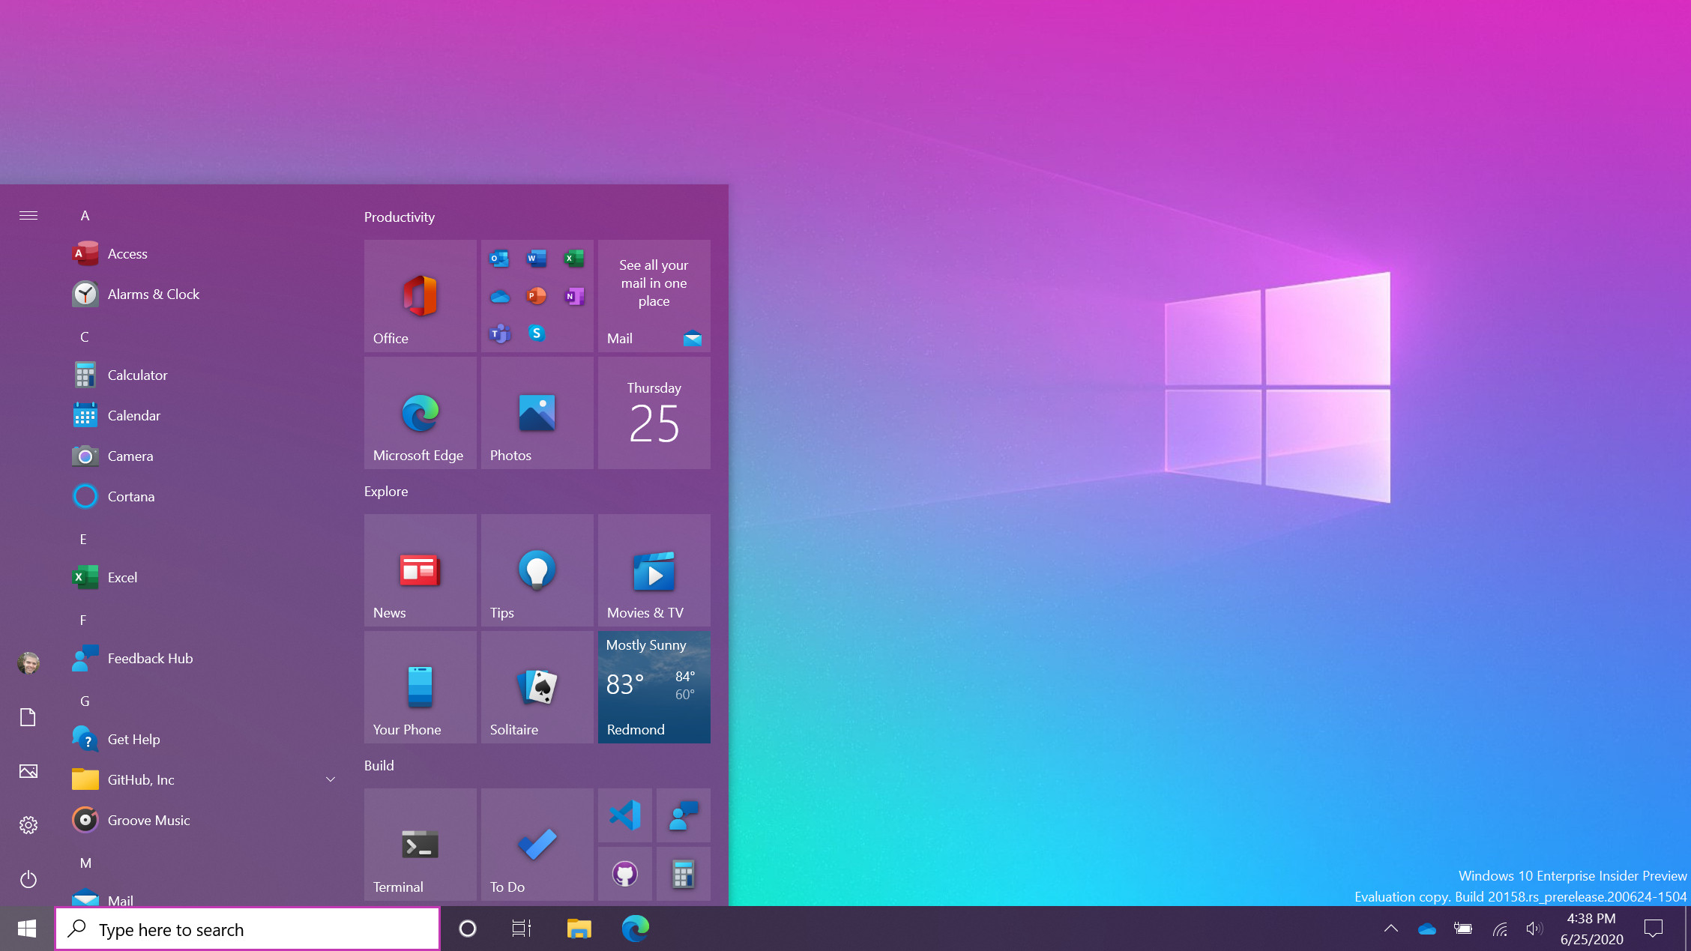Screen dimensions: 1691x951
Task: Select Power button in Start menu
Action: [x=28, y=879]
